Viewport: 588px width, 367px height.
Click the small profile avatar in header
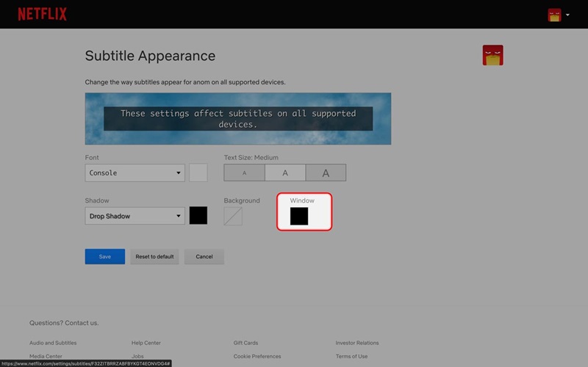pyautogui.click(x=554, y=15)
